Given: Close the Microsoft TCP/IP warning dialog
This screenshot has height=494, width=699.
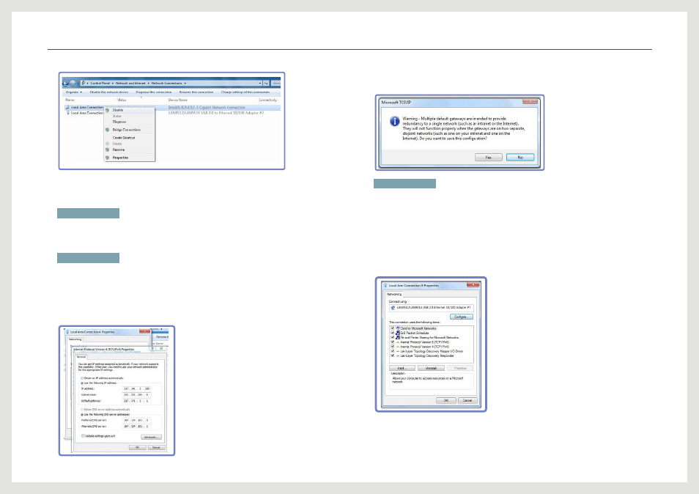Looking at the screenshot, I should coord(530,102).
